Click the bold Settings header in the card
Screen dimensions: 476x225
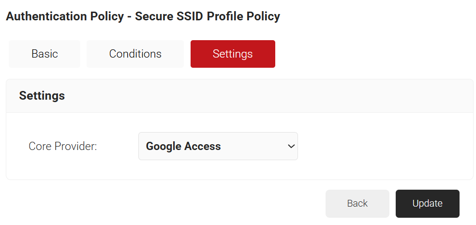42,96
